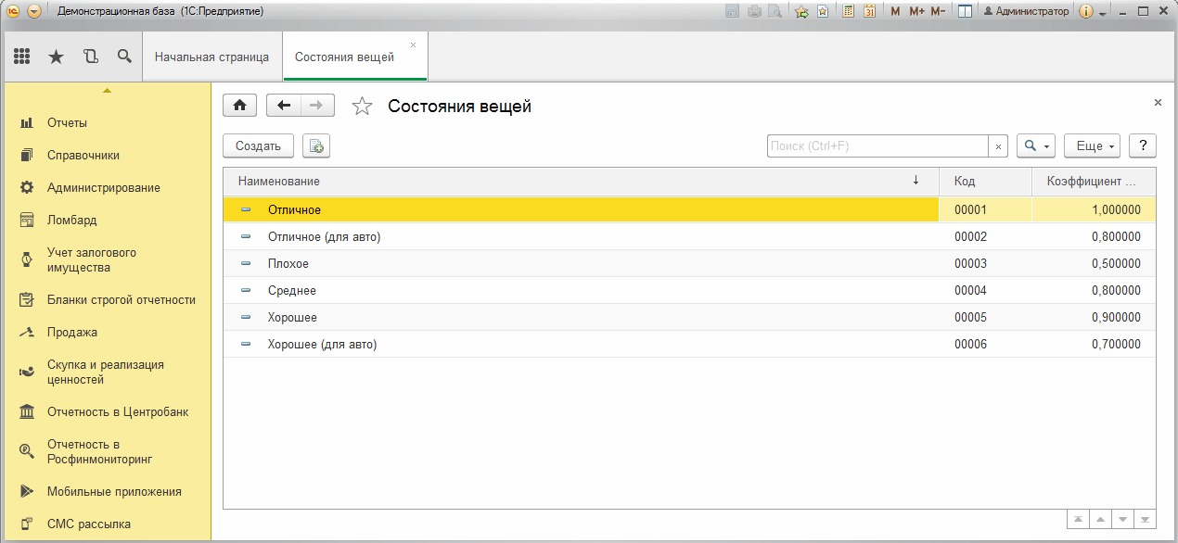Select the Отличное (для авто) row
The height and width of the screenshot is (543, 1178).
689,236
